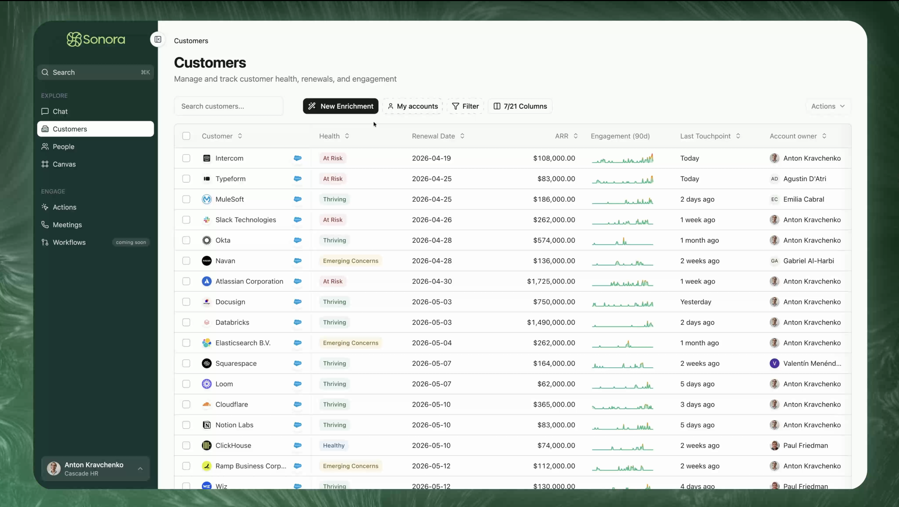The width and height of the screenshot is (899, 507).
Task: Focus the Search customers input field
Action: [x=229, y=106]
